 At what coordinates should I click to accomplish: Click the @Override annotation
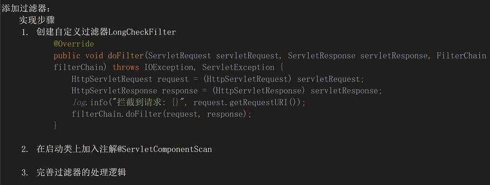click(x=74, y=44)
